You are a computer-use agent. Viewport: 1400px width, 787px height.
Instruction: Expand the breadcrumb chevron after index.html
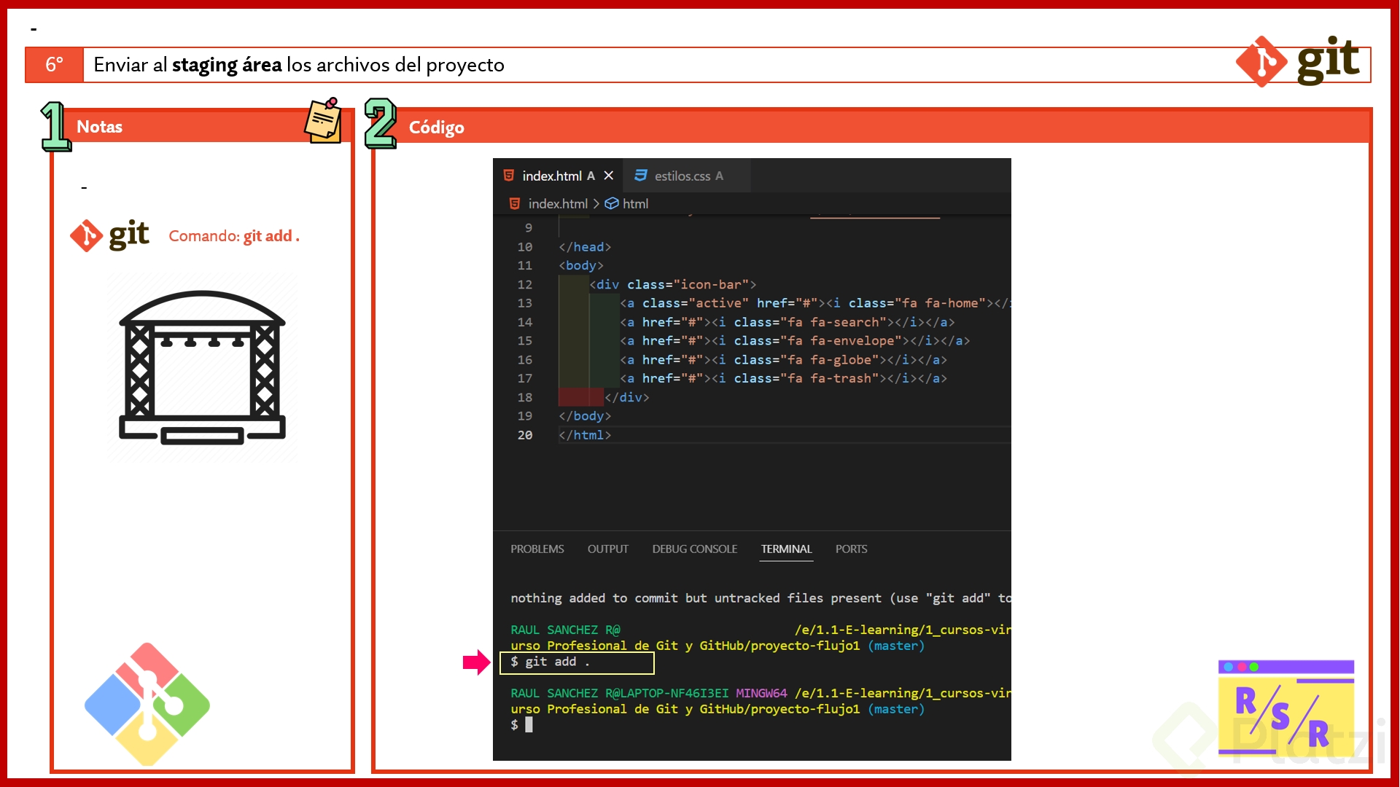(x=596, y=204)
